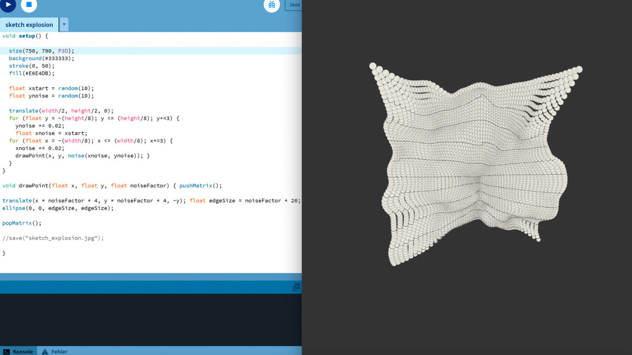632x355 pixels.
Task: Click the background(#333333) code line
Action: [x=41, y=58]
